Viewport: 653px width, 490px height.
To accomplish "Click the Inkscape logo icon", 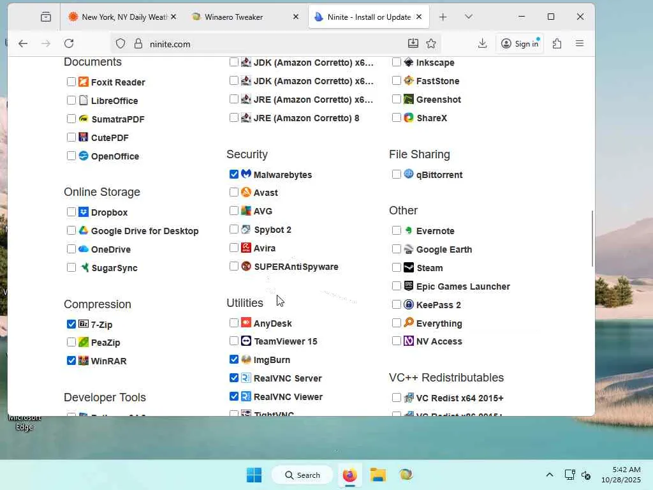I will click(x=409, y=62).
